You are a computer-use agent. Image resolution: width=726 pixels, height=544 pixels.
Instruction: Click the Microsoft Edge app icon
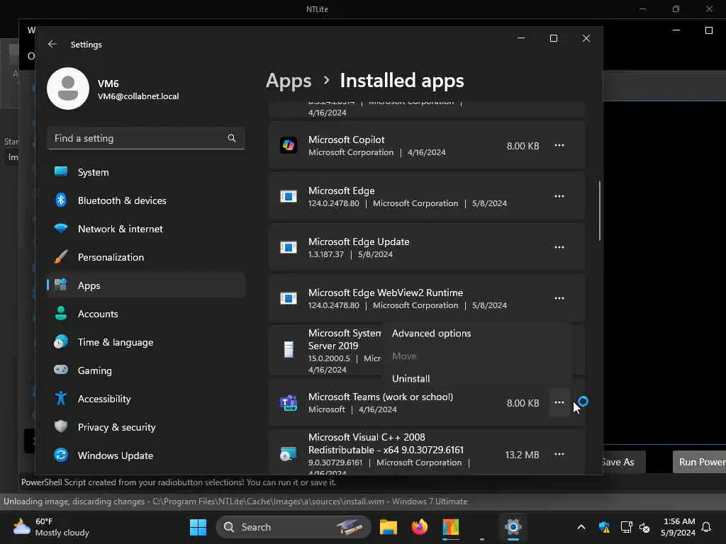[x=289, y=196]
